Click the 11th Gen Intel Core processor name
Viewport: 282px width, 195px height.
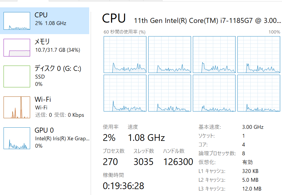pos(207,21)
